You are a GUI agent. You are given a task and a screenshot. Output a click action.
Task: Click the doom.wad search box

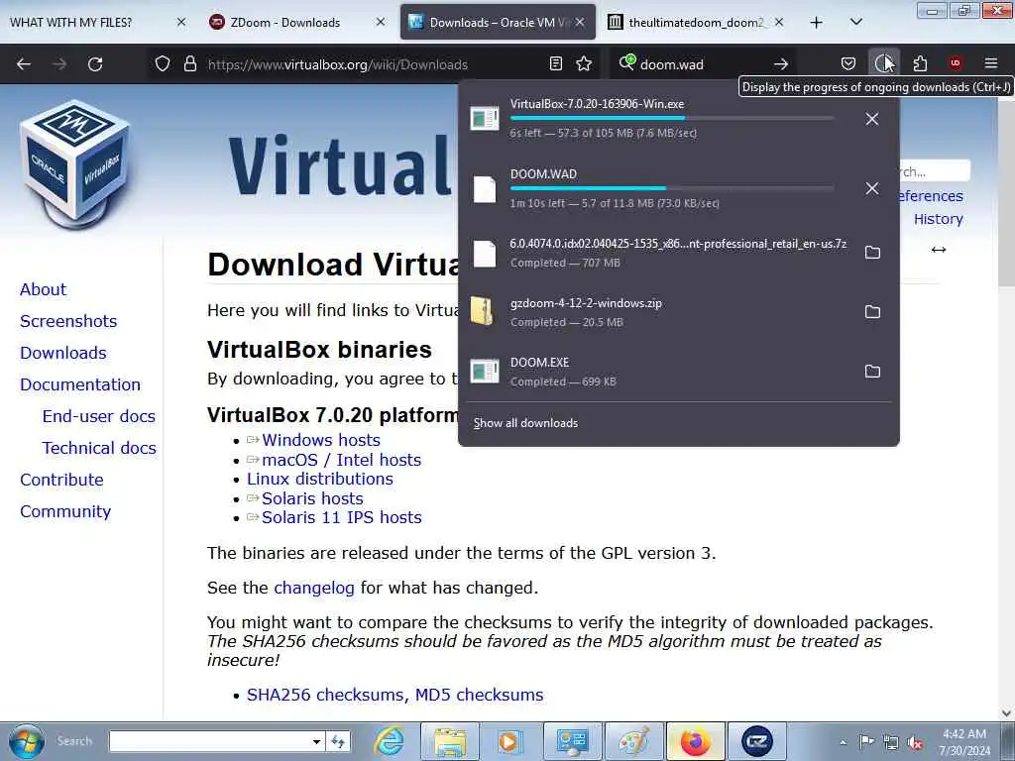pos(703,64)
